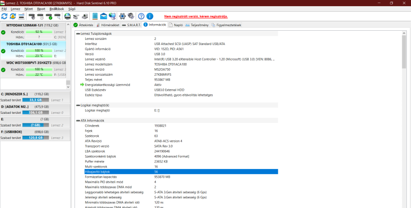Select the F: [USBXBOX] volume

35,135
